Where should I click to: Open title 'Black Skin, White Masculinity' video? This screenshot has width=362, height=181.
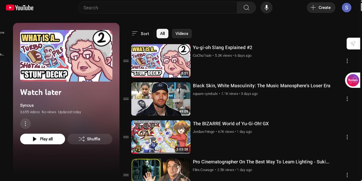point(262,86)
